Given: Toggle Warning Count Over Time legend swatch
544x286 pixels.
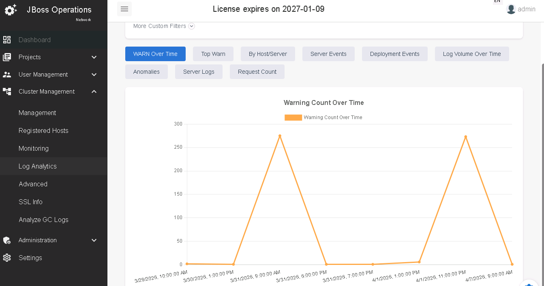Looking at the screenshot, I should [293, 117].
